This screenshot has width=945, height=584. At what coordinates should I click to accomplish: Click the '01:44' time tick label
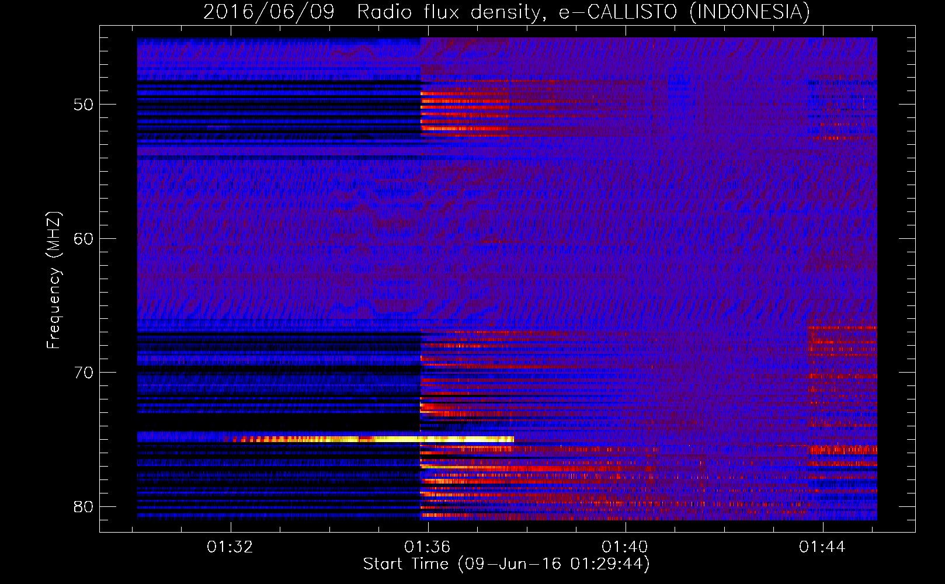tap(822, 547)
